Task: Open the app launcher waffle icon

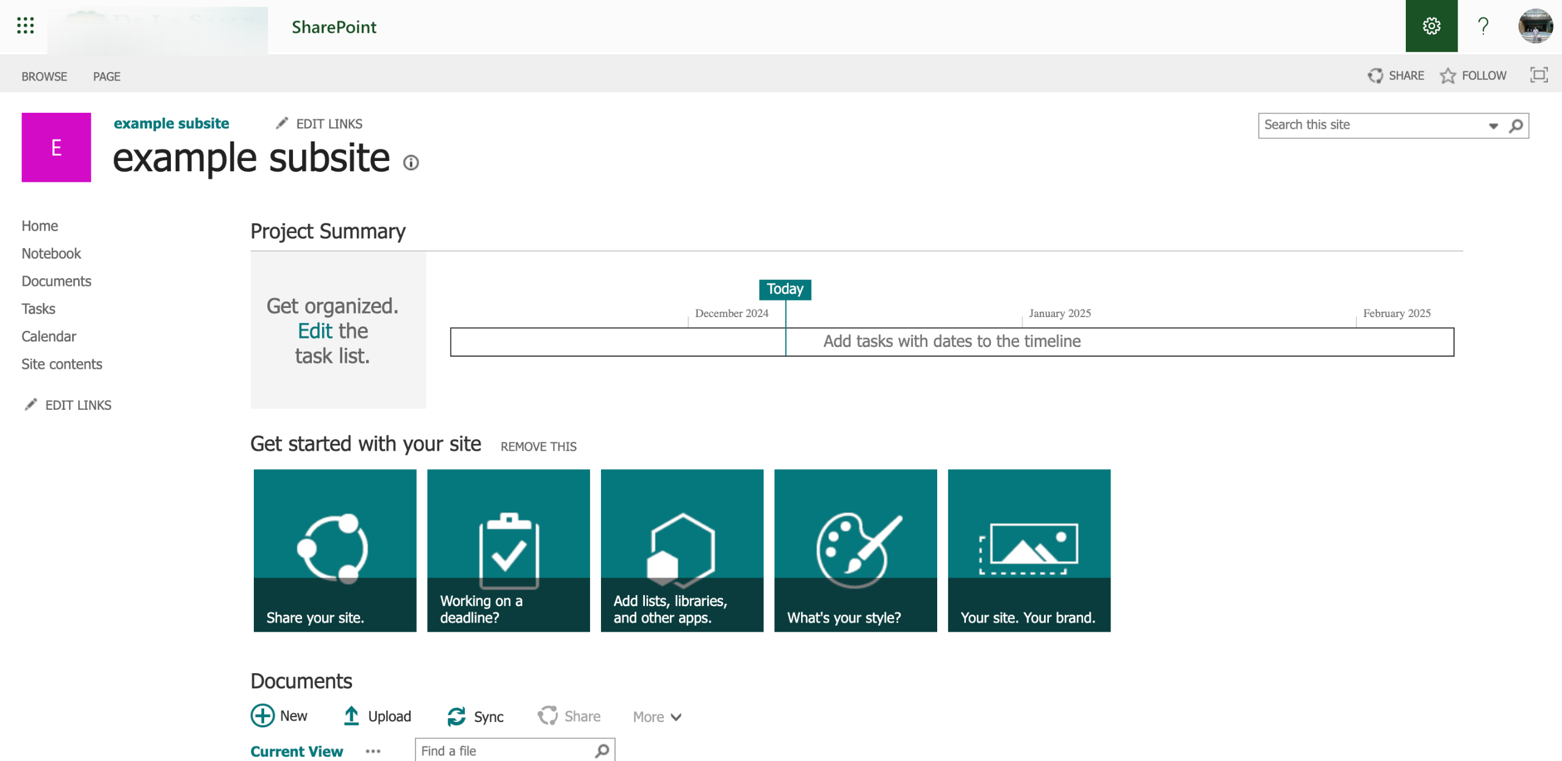Action: coord(25,26)
